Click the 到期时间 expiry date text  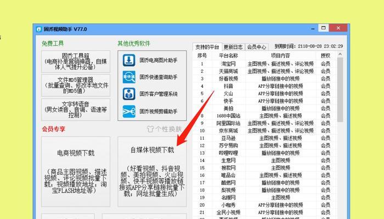click(308, 46)
